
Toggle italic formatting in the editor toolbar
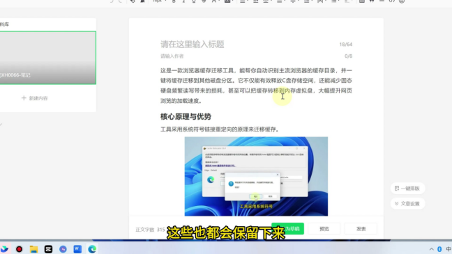(x=183, y=1)
